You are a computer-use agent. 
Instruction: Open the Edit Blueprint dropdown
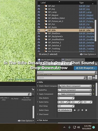pyautogui.click(x=85, y=68)
